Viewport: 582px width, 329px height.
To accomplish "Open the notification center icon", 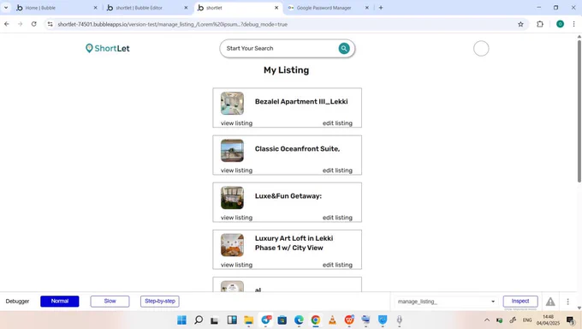I will point(571,320).
